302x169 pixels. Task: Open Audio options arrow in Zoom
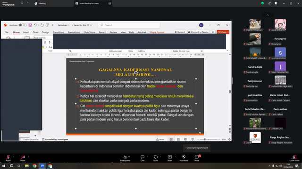(x=13, y=157)
